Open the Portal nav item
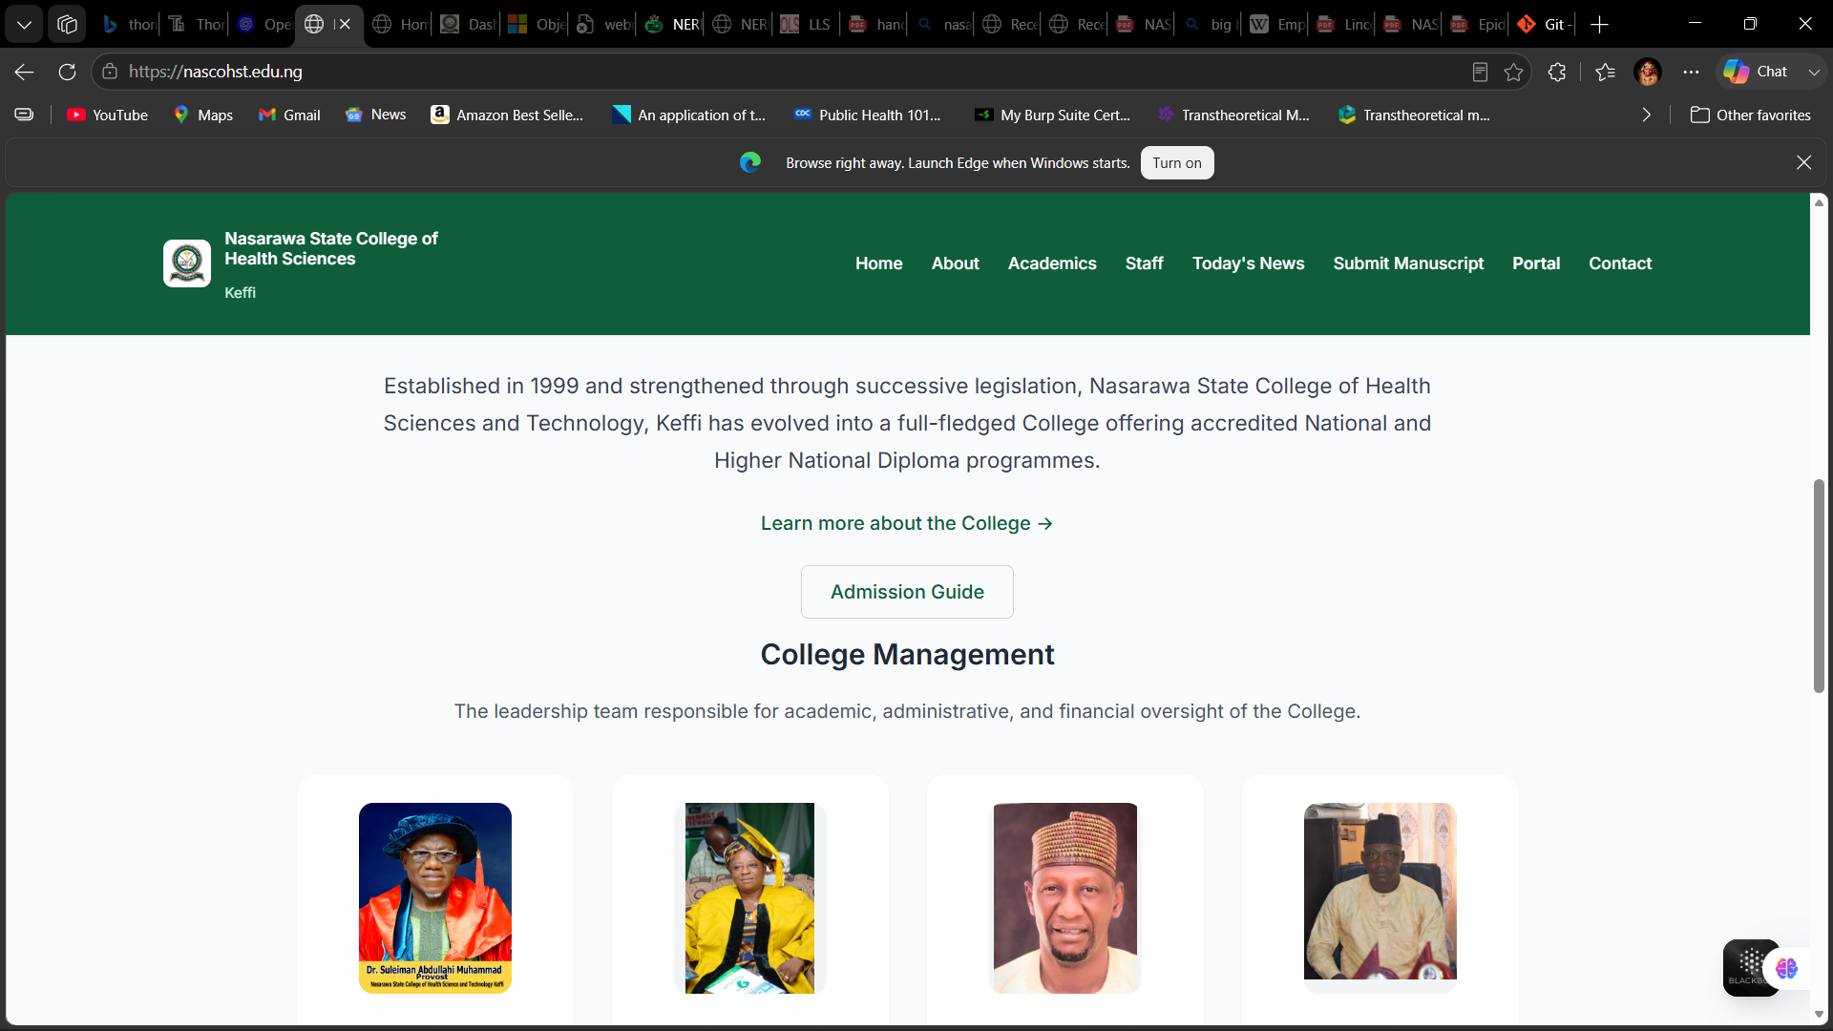The height and width of the screenshot is (1031, 1833). 1536,263
